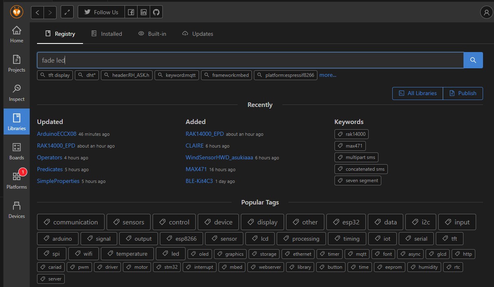The height and width of the screenshot is (287, 494).
Task: Go back with the left arrow button
Action: (37, 12)
